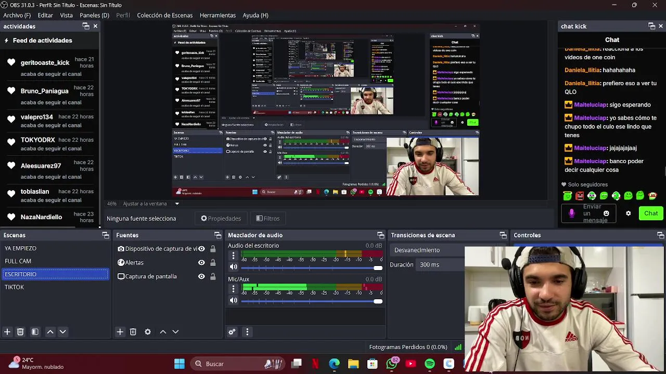Toggle visibility of Dispositivo de captura source
The height and width of the screenshot is (374, 666).
[x=201, y=249]
